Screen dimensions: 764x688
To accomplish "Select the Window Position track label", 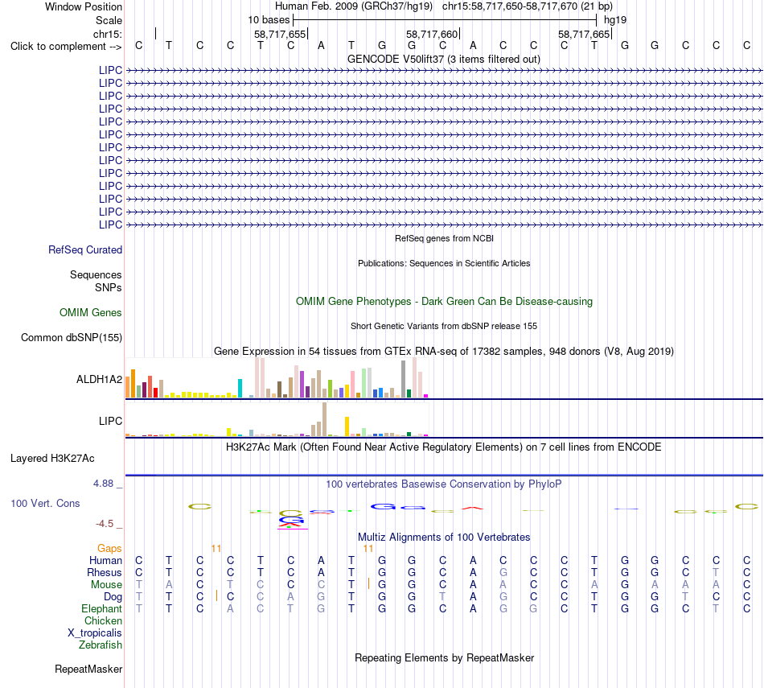I will click(84, 6).
